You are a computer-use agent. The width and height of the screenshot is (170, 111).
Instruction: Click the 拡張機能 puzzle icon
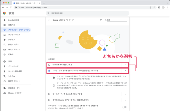coord(5,88)
